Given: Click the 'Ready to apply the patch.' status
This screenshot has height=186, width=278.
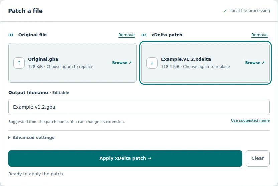Looking at the screenshot, I should click(x=36, y=174).
